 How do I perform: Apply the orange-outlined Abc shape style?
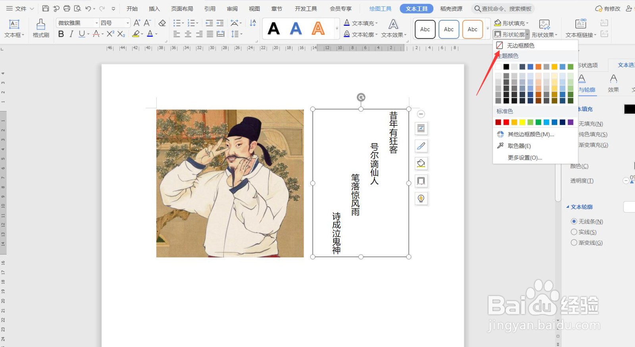(473, 29)
